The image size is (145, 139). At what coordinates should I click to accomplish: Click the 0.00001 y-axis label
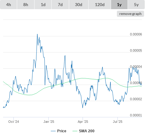point(136,115)
